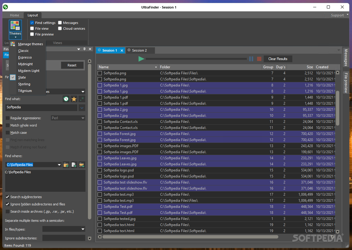The image size is (352, 250).
Task: Click the Manage themes icon
Action: pos(13,44)
